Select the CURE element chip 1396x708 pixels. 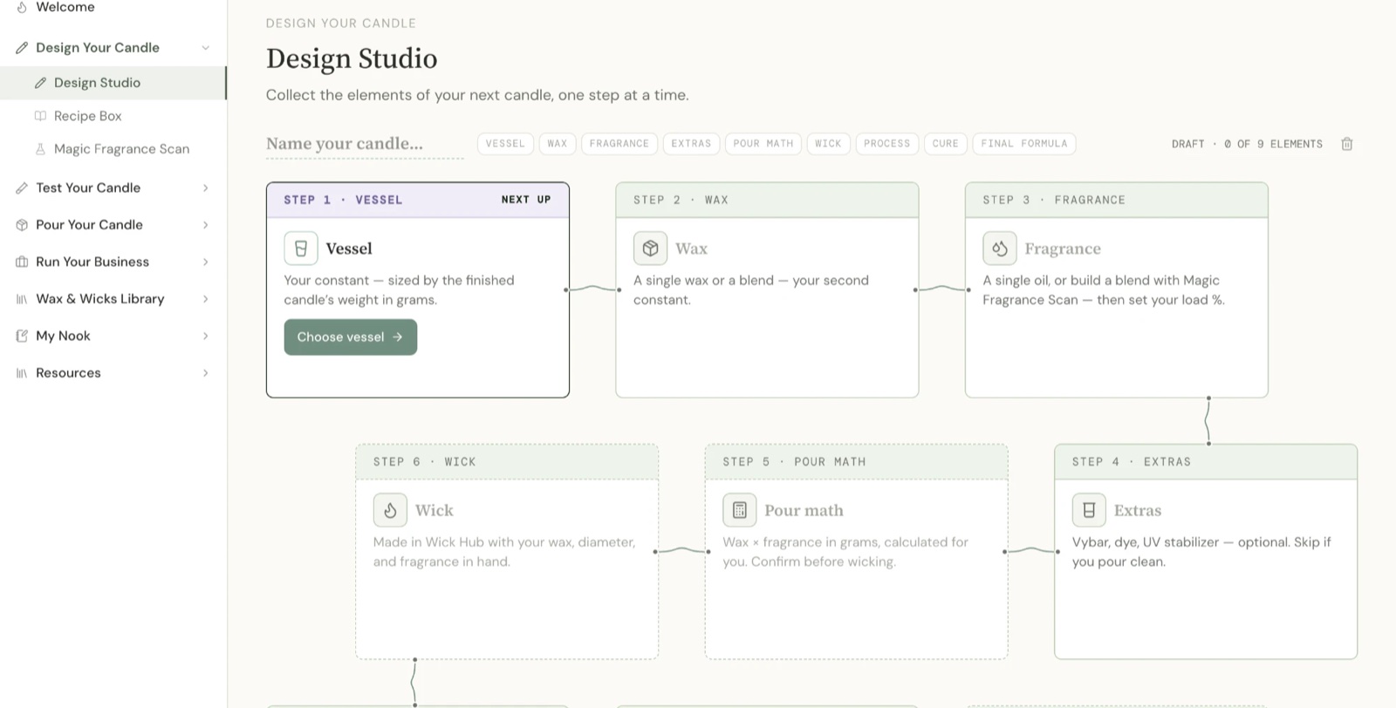(x=945, y=144)
